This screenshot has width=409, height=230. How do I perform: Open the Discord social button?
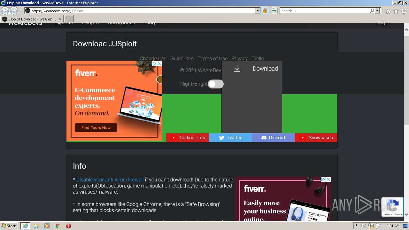point(273,138)
